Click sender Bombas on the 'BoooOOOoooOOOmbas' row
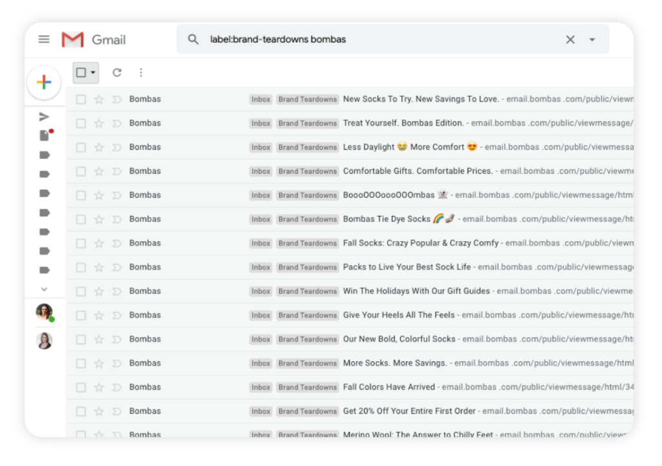Image resolution: width=662 pixels, height=466 pixels. (x=145, y=195)
